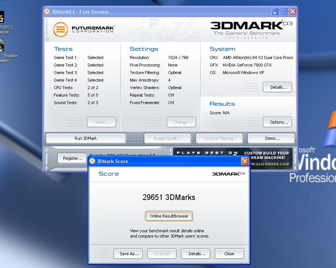Click the Max Anisotropy value 4
Viewport: 336px width, 268px height.
(x=169, y=80)
